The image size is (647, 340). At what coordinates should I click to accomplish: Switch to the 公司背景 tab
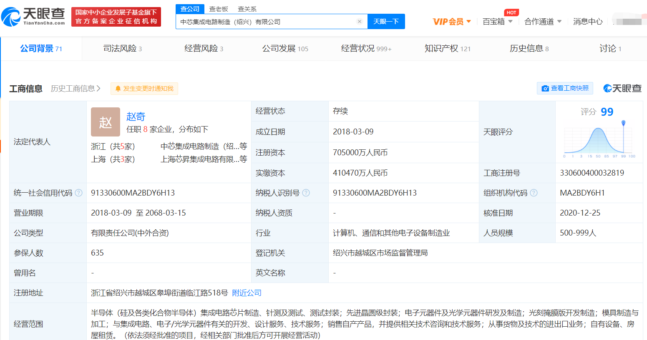tap(41, 49)
